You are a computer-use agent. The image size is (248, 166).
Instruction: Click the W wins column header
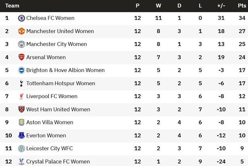(158, 6)
